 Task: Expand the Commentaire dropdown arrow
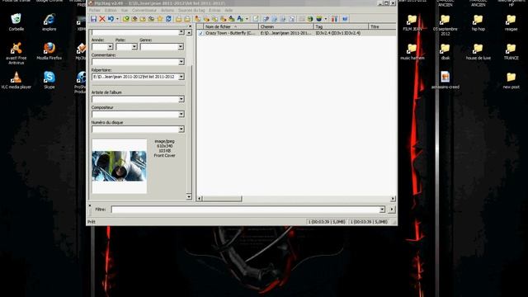tap(181, 62)
